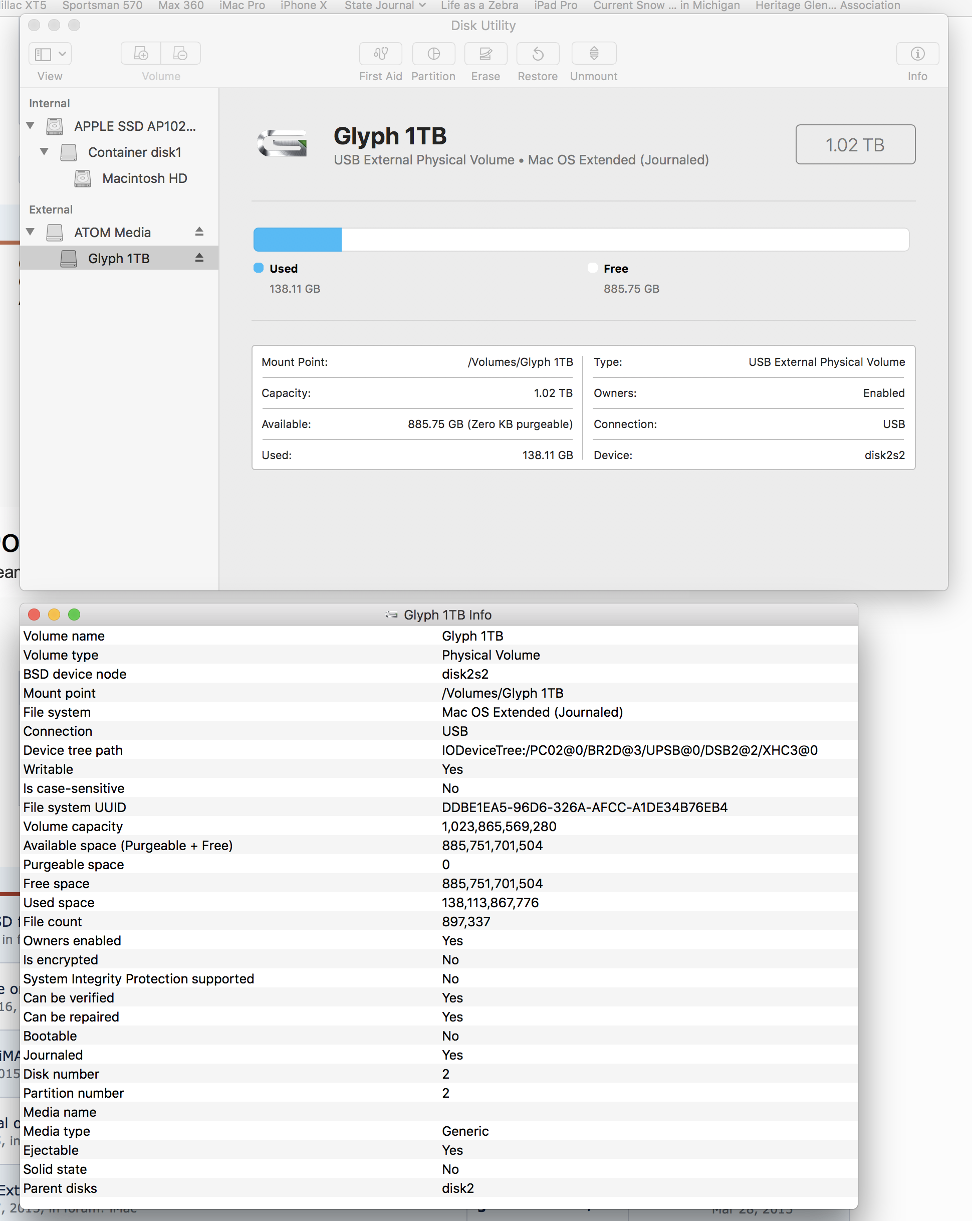
Task: Eject the Glyph 1TB volume
Action: pyautogui.click(x=199, y=258)
